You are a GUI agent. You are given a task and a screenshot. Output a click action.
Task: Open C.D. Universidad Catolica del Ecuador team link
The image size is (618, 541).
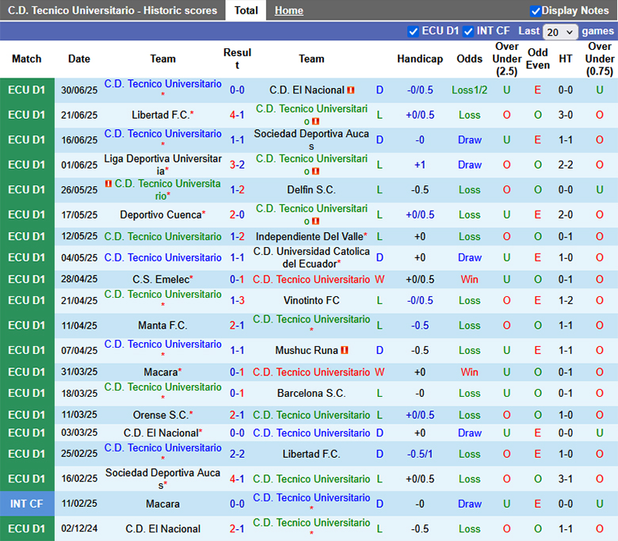click(311, 257)
